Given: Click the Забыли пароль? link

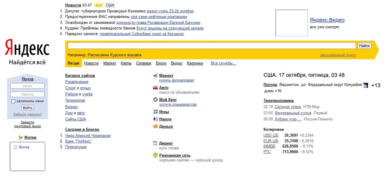Looking at the screenshot, I should pyautogui.click(x=27, y=114).
